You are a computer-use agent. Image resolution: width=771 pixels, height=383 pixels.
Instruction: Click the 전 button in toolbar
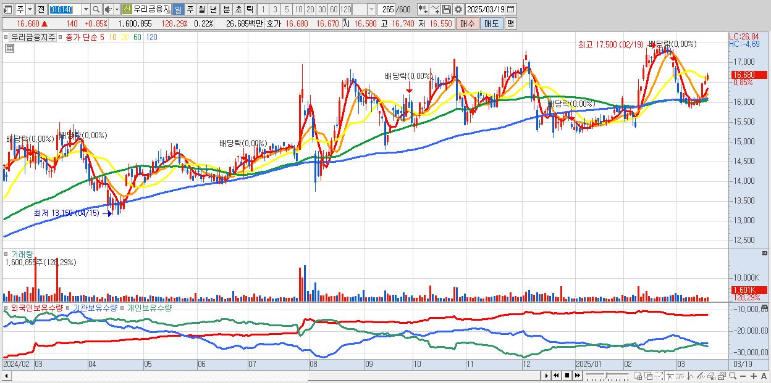41,9
